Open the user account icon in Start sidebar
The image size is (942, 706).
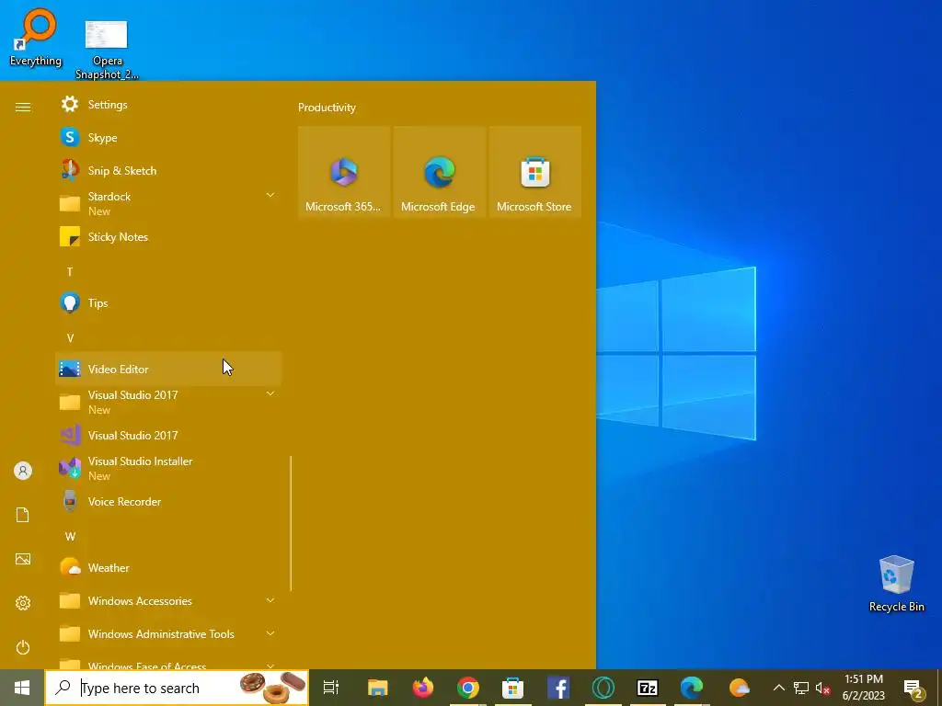[x=23, y=471]
